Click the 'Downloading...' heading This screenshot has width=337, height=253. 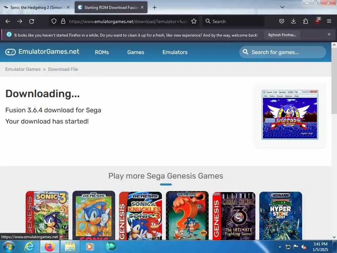pos(42,94)
